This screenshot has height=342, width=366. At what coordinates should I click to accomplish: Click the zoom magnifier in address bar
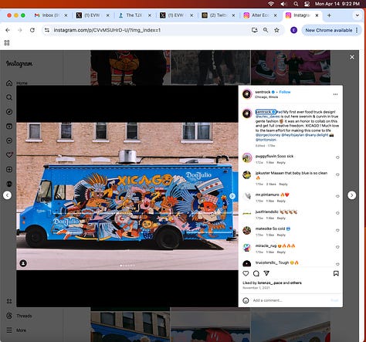click(266, 30)
